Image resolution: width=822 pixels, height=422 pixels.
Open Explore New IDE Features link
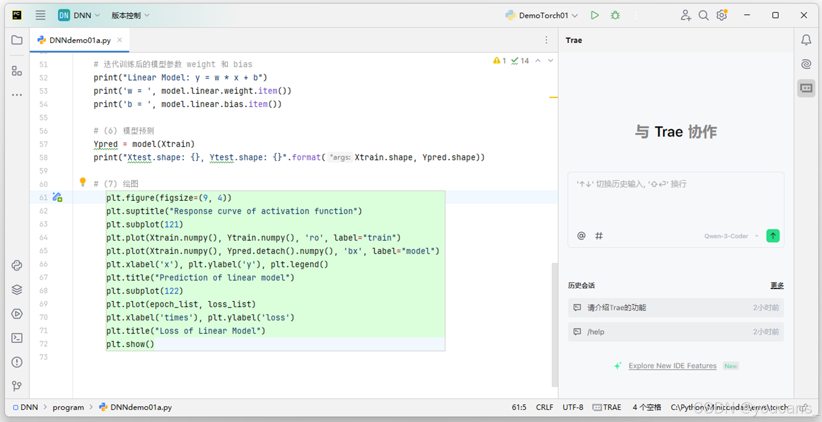[672, 366]
